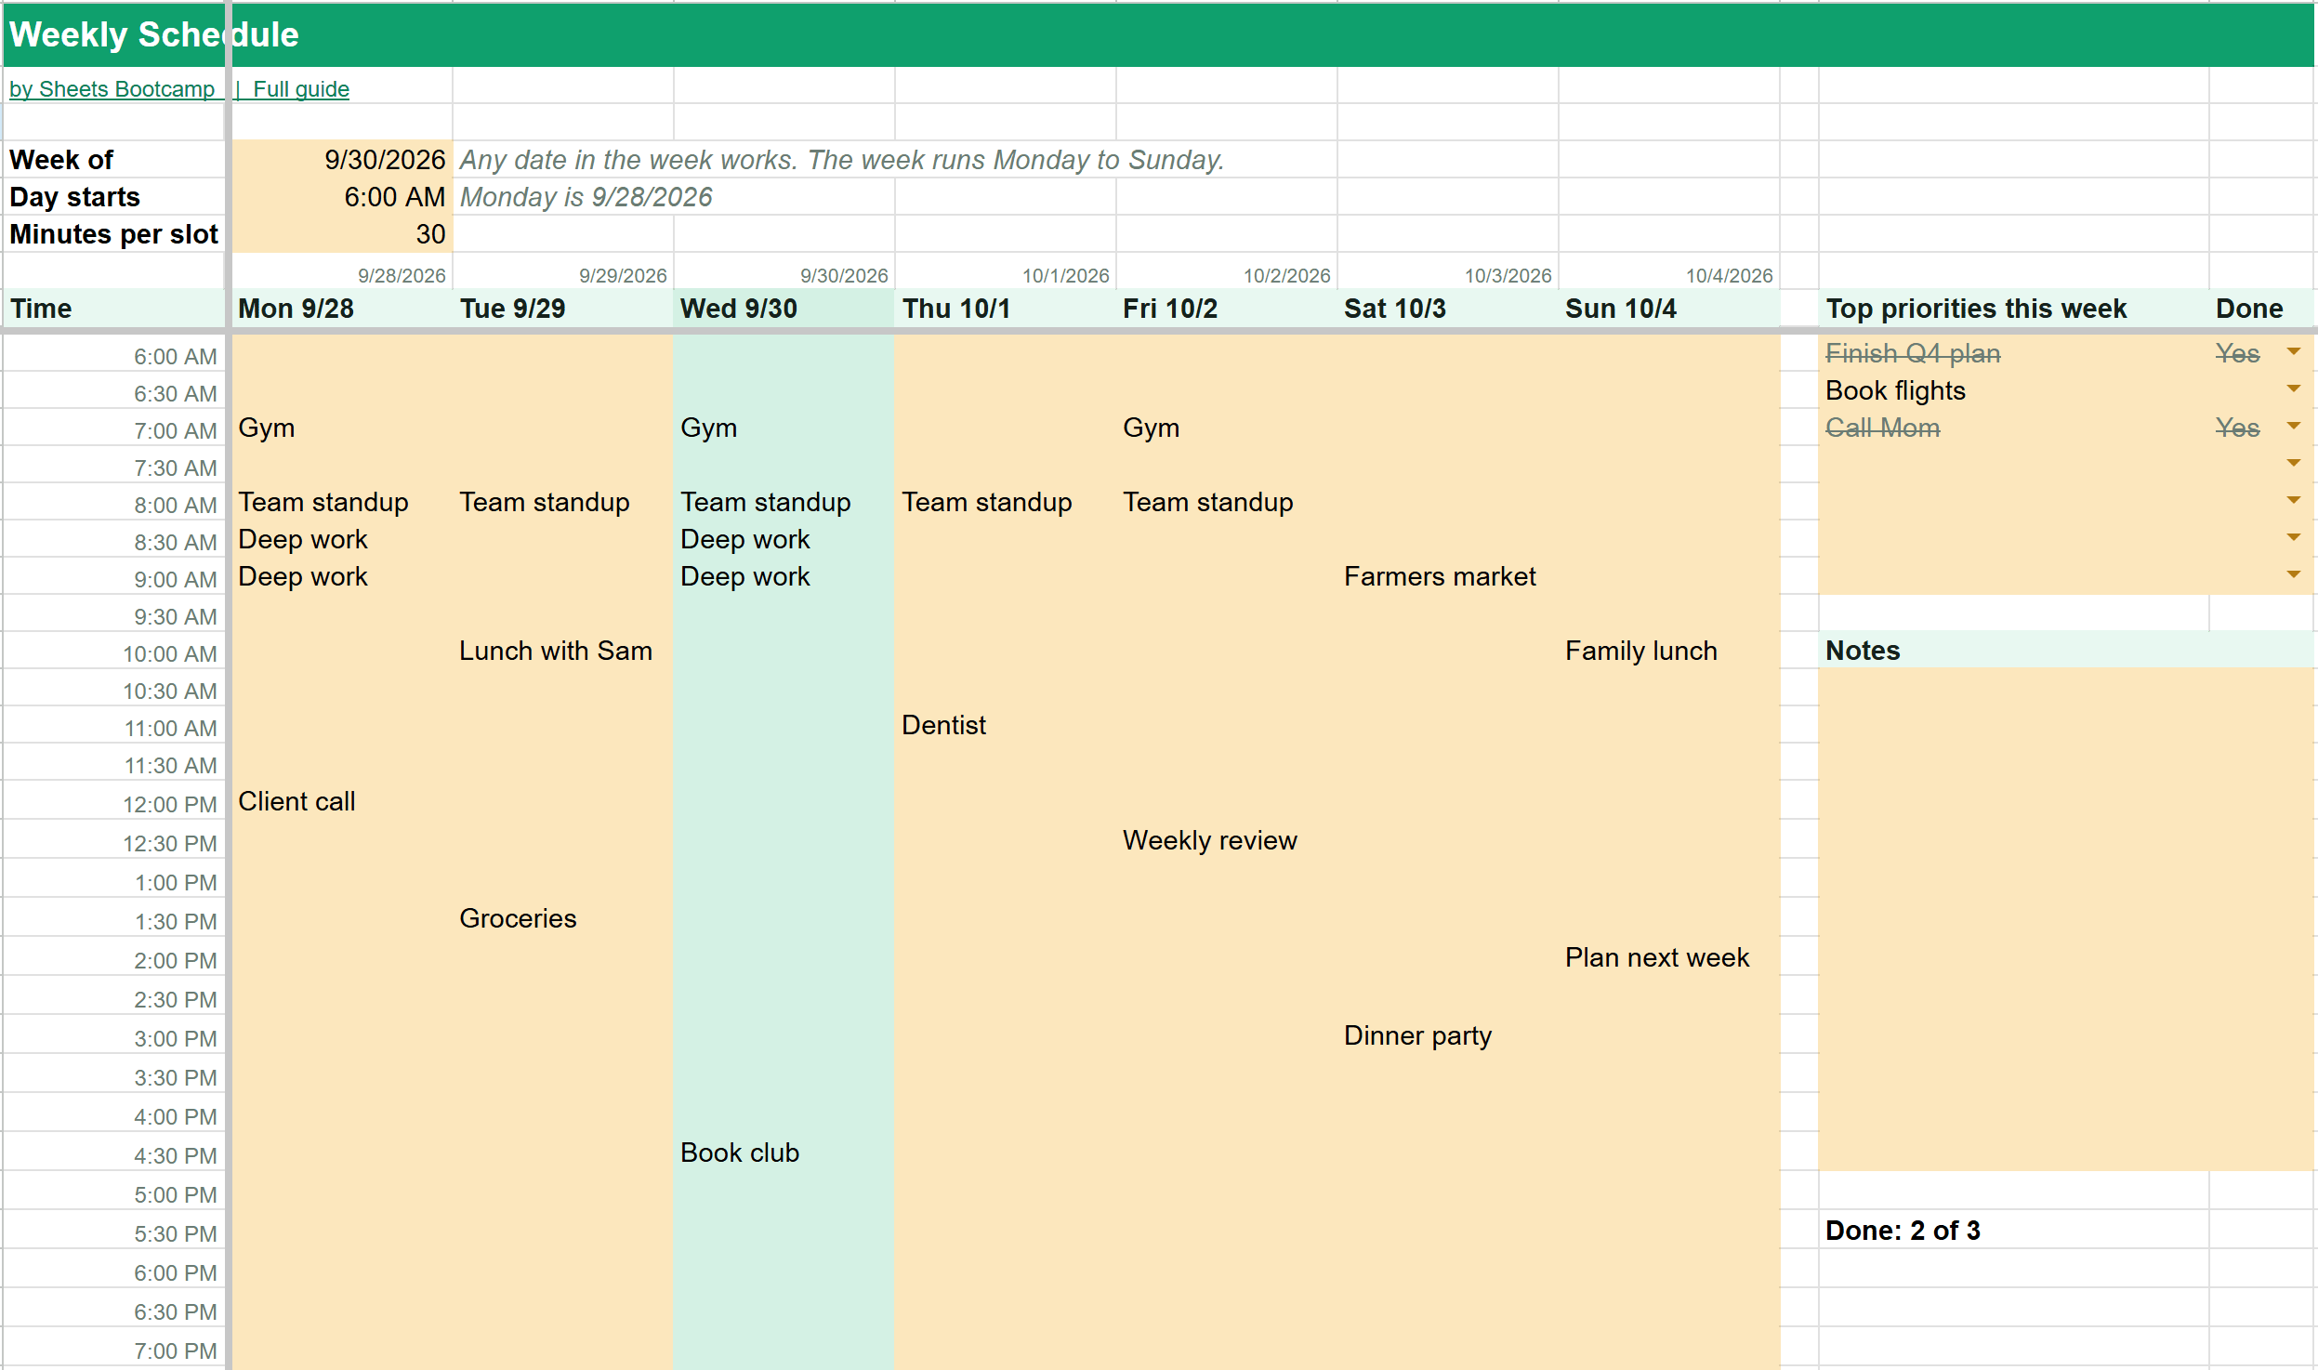Click the 'Dentist' cell on Thursday
This screenshot has height=1370, width=2318.
coord(1006,725)
